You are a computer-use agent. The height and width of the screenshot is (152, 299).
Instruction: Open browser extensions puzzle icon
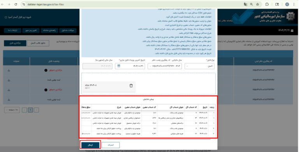point(267,4)
